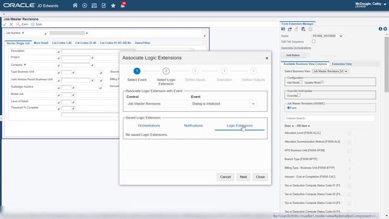The height and width of the screenshot is (219, 389).
Task: Select Available Business View Columns tab
Action: (305, 64)
